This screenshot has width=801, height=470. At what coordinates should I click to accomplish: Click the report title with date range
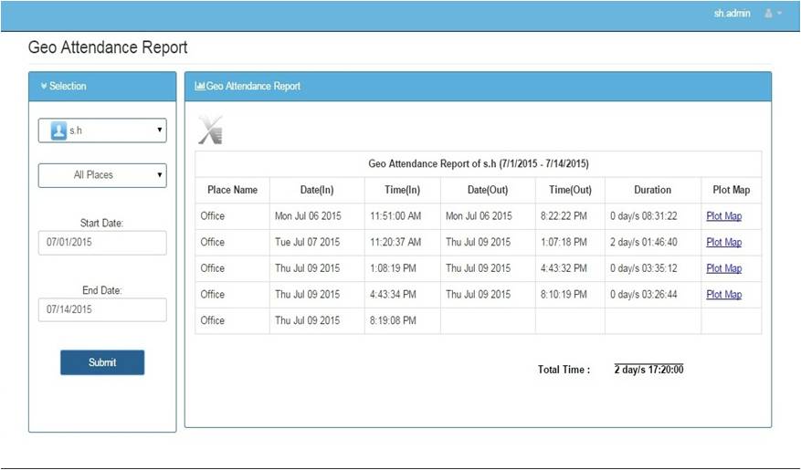point(479,163)
